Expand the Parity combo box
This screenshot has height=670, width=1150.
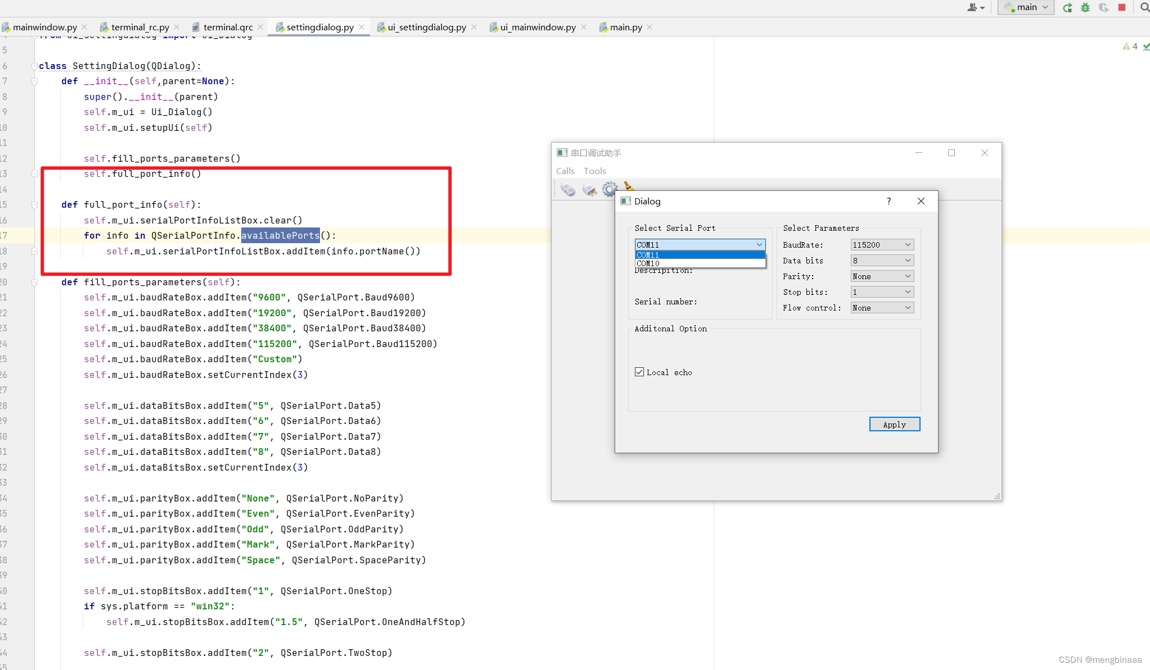(882, 276)
